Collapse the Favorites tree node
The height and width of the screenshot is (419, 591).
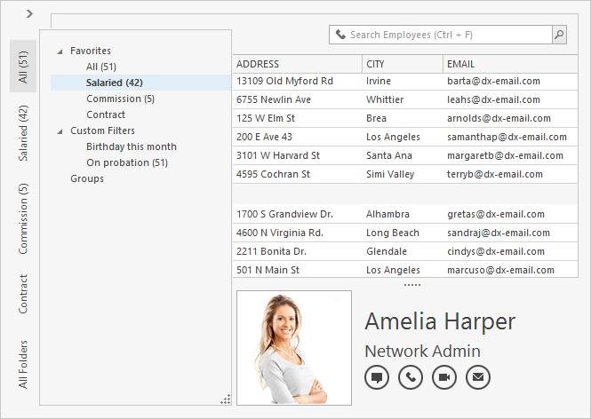point(60,51)
